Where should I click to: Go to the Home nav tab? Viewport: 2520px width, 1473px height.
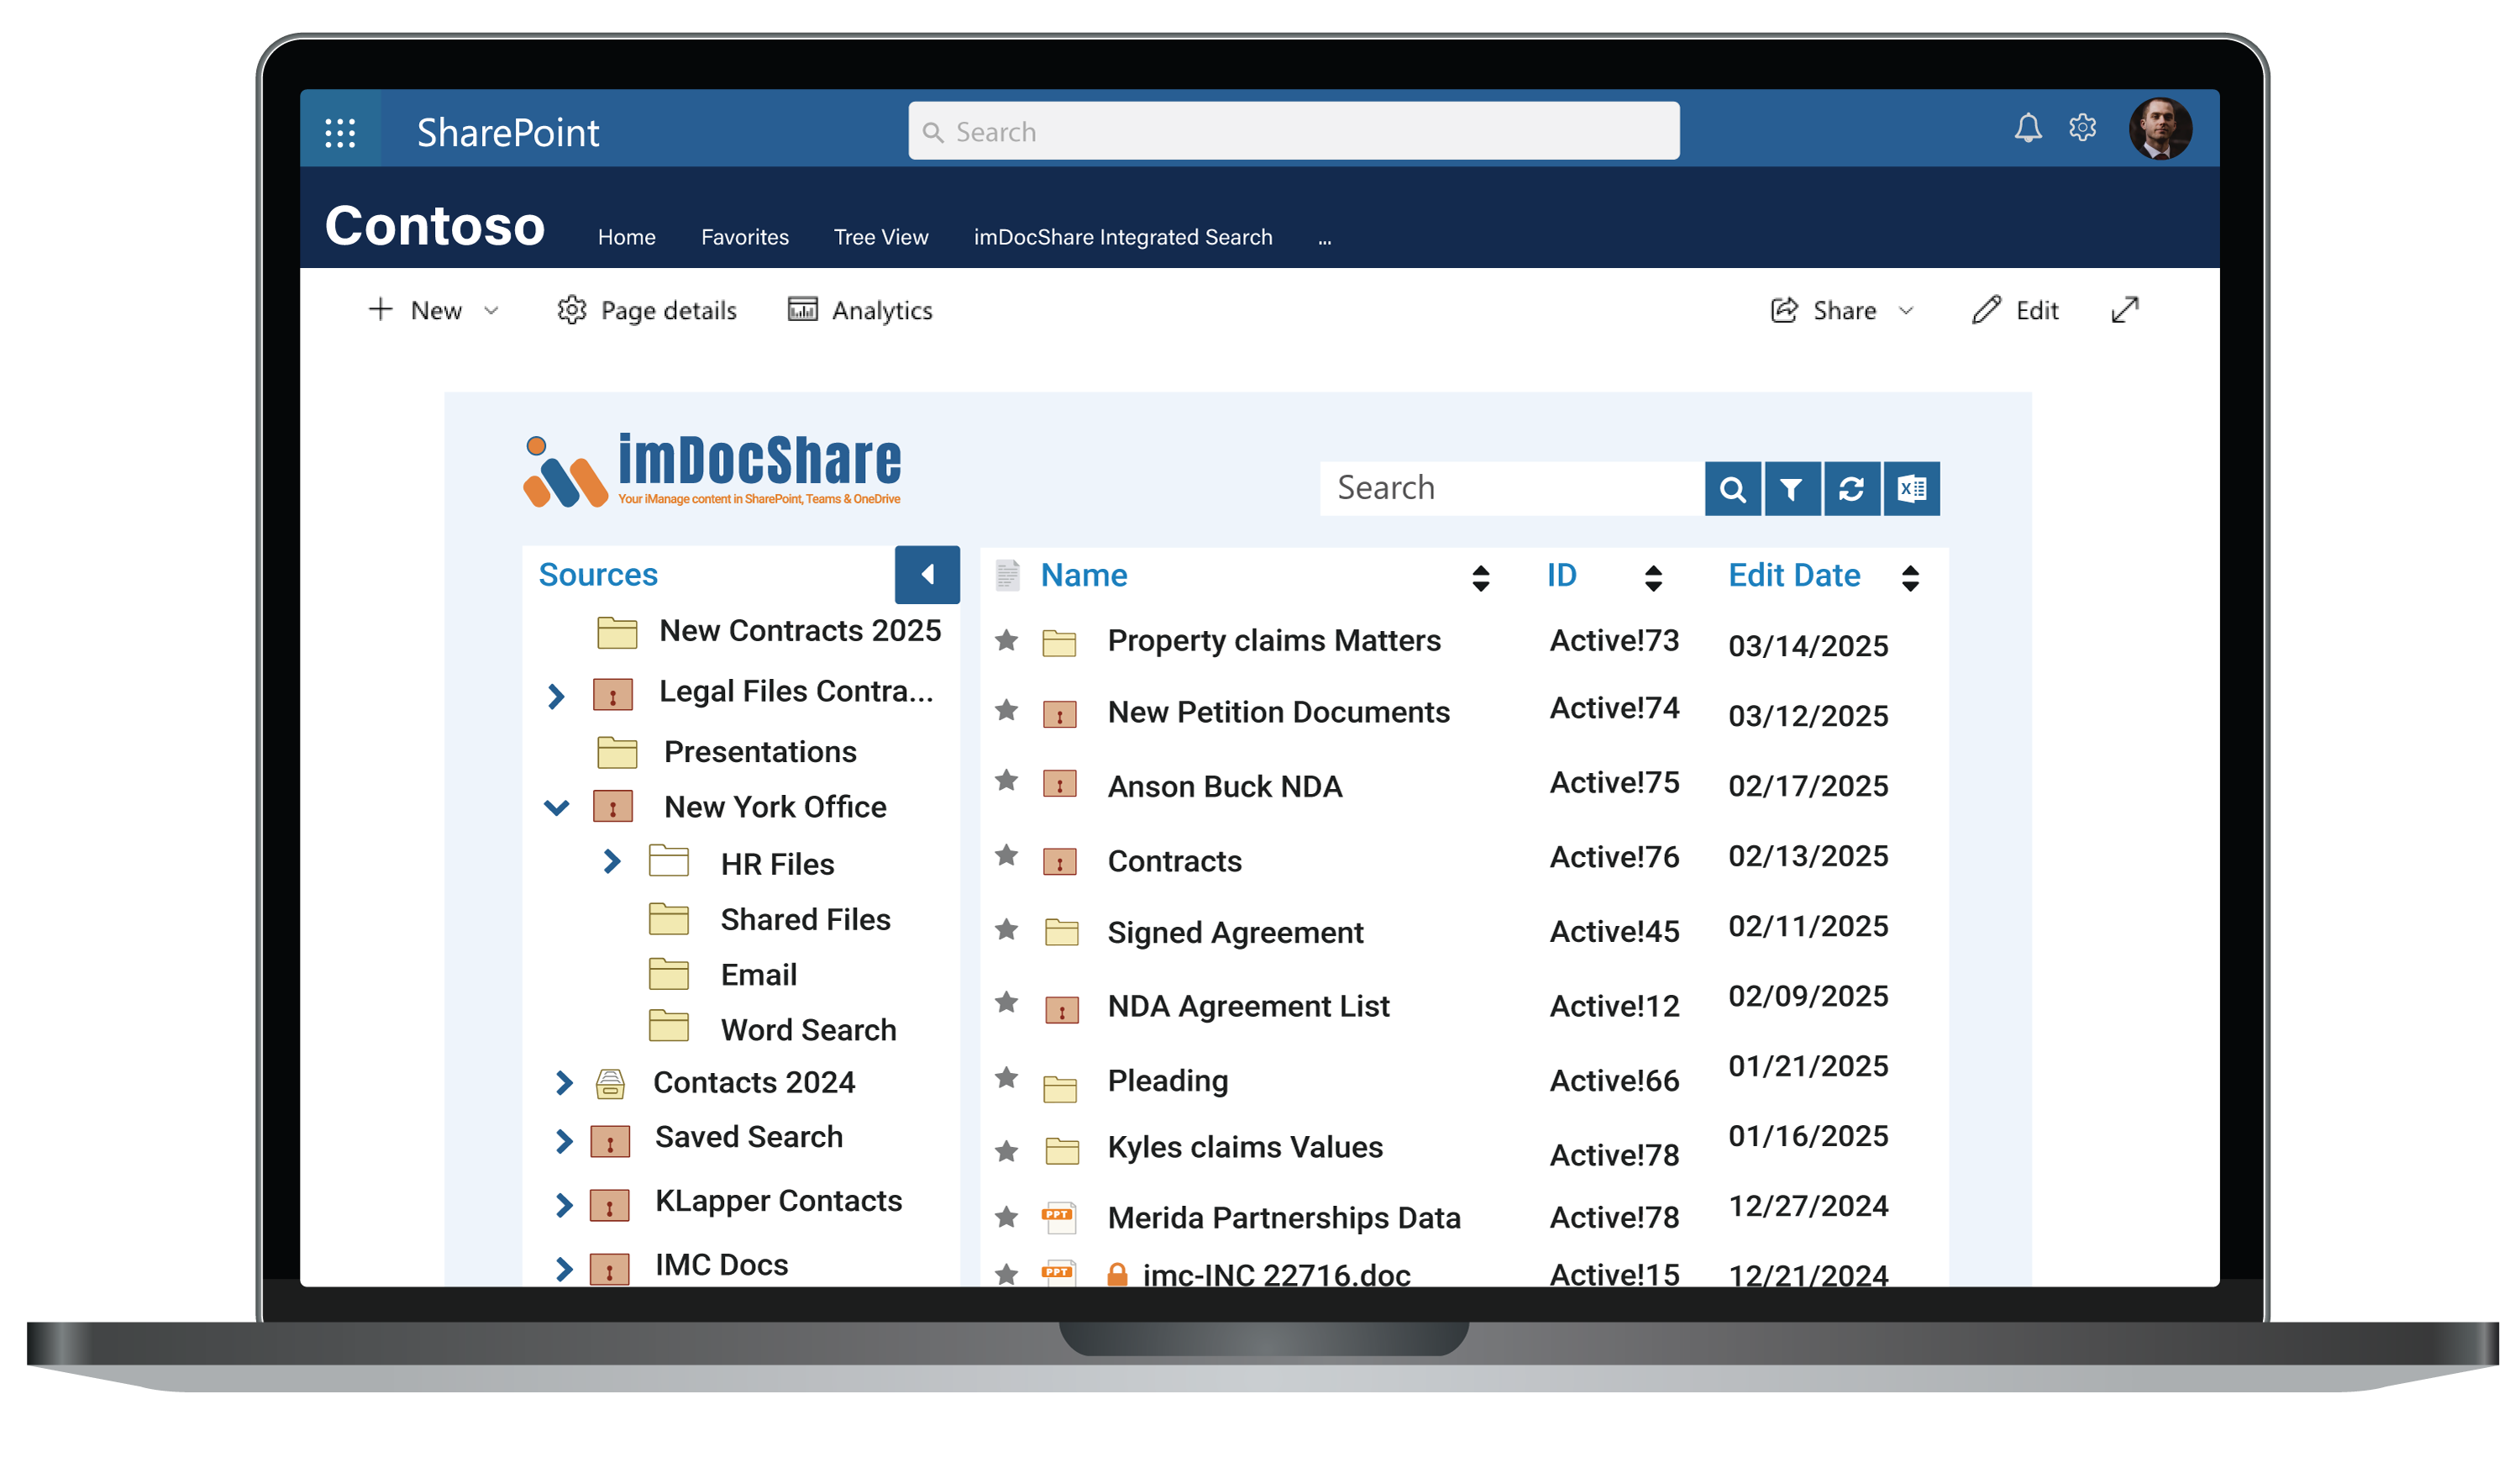(627, 237)
